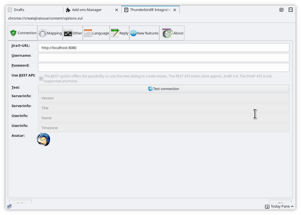Viewport: 301px width, 215px height.
Task: Open the About tab
Action: [172, 33]
